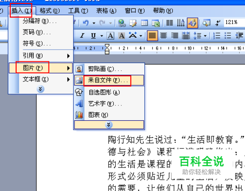The height and width of the screenshot is (191, 245).
Task: Select 剪贴画(C)... clip art entry
Action: tap(109, 69)
